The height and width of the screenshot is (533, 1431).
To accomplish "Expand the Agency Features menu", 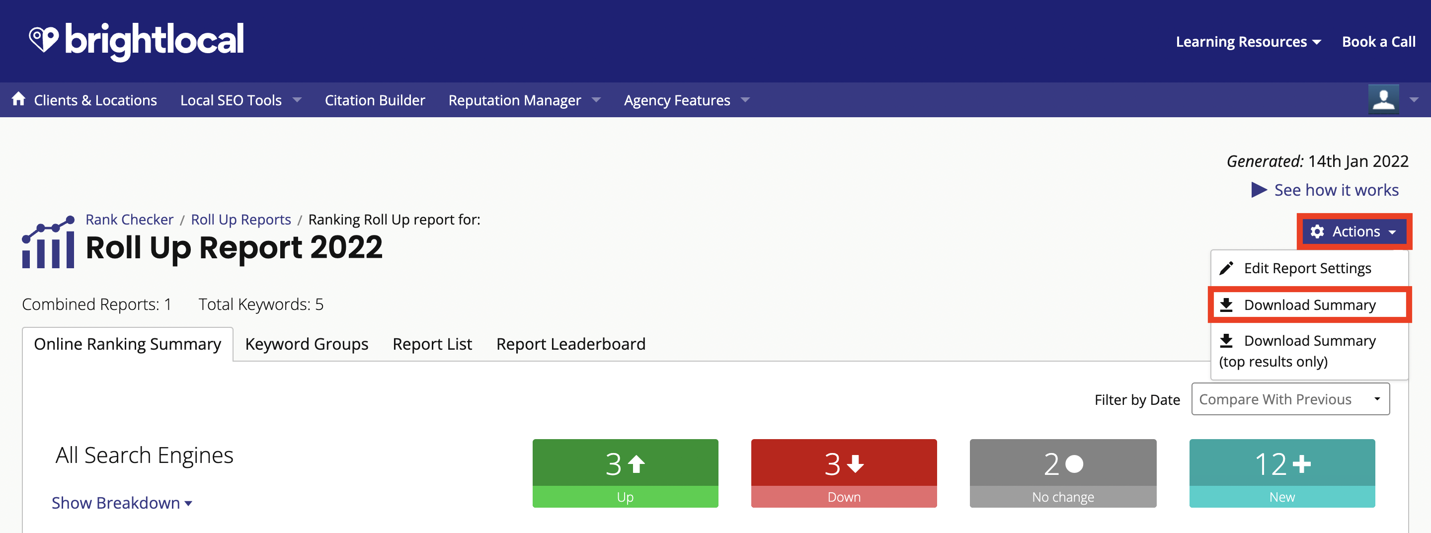I will [687, 100].
